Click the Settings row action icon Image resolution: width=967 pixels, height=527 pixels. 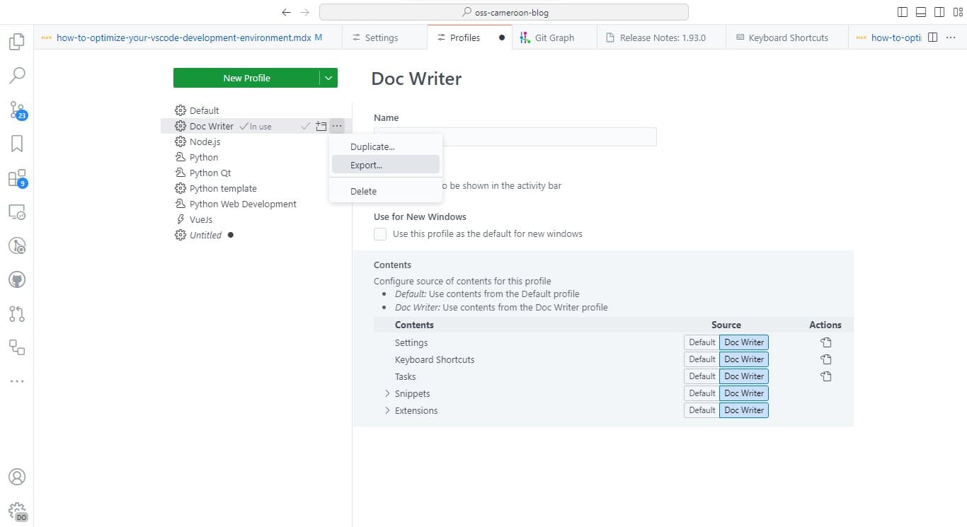click(x=825, y=342)
